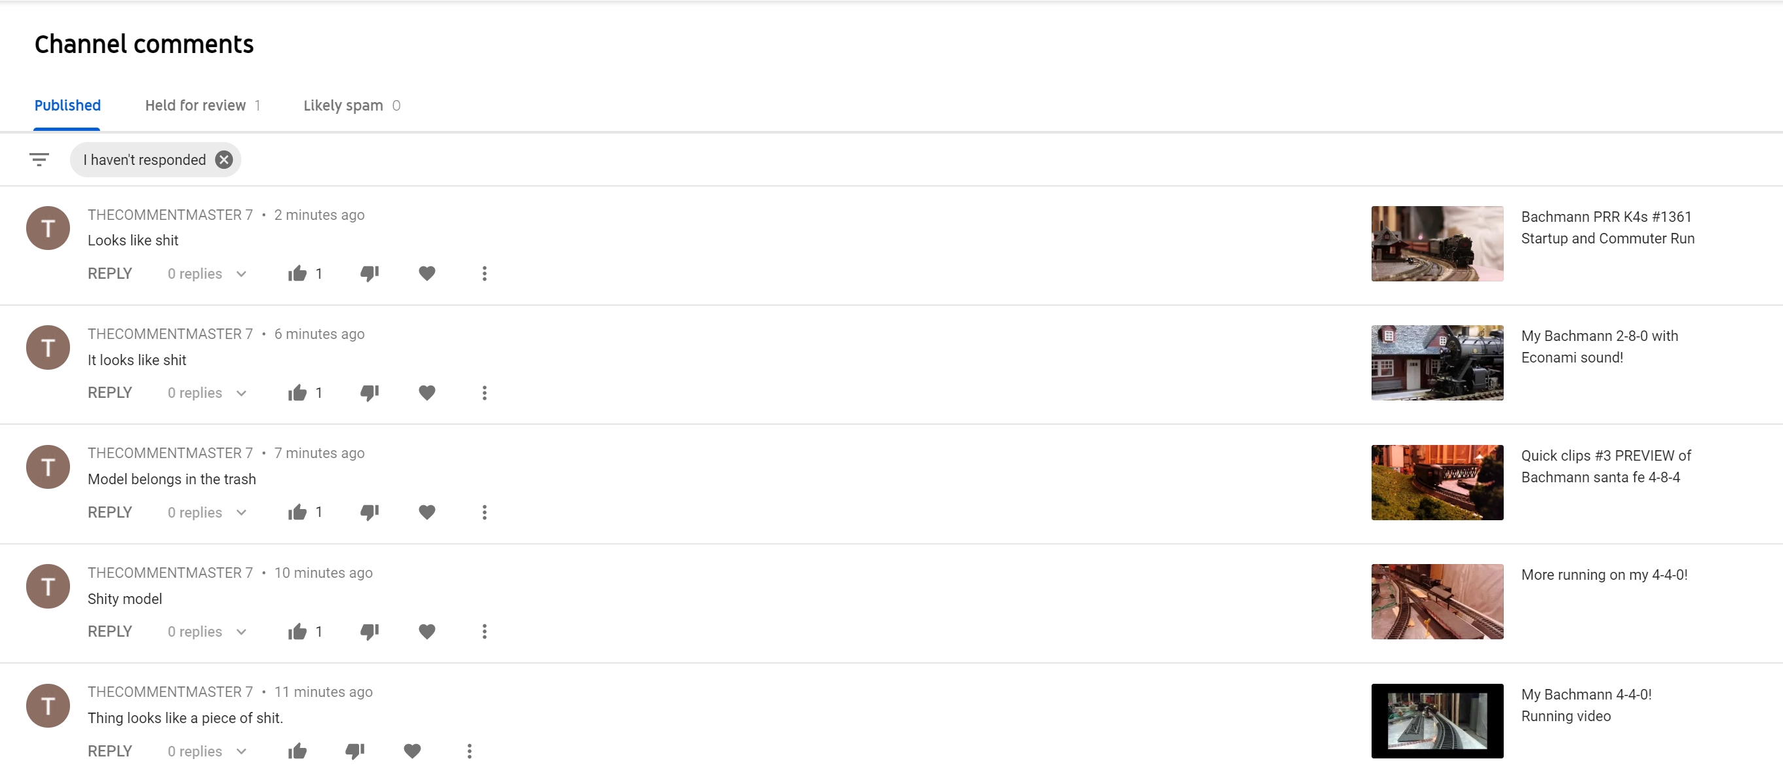Switch to the Held for review tab
Viewport: 1783px width, 780px height.
202,105
